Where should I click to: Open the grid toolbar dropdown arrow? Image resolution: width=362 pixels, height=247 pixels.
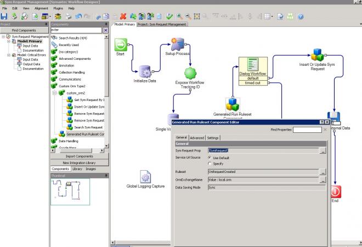(272, 16)
